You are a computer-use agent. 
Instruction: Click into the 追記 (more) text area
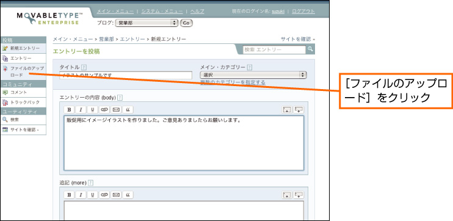(184, 210)
